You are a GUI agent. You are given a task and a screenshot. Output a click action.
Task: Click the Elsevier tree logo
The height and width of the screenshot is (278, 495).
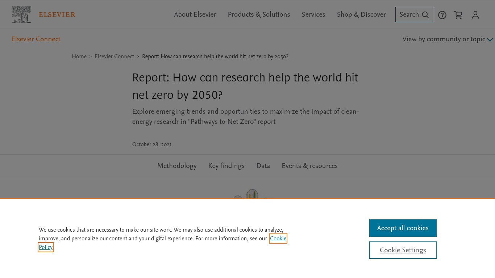(x=21, y=14)
